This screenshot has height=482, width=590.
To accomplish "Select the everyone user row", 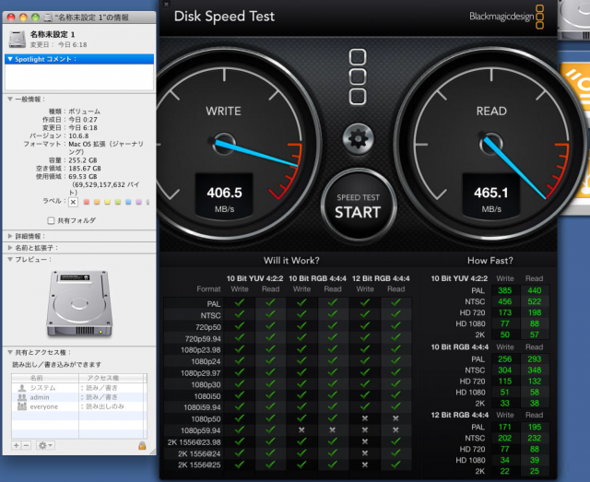I will [x=79, y=406].
